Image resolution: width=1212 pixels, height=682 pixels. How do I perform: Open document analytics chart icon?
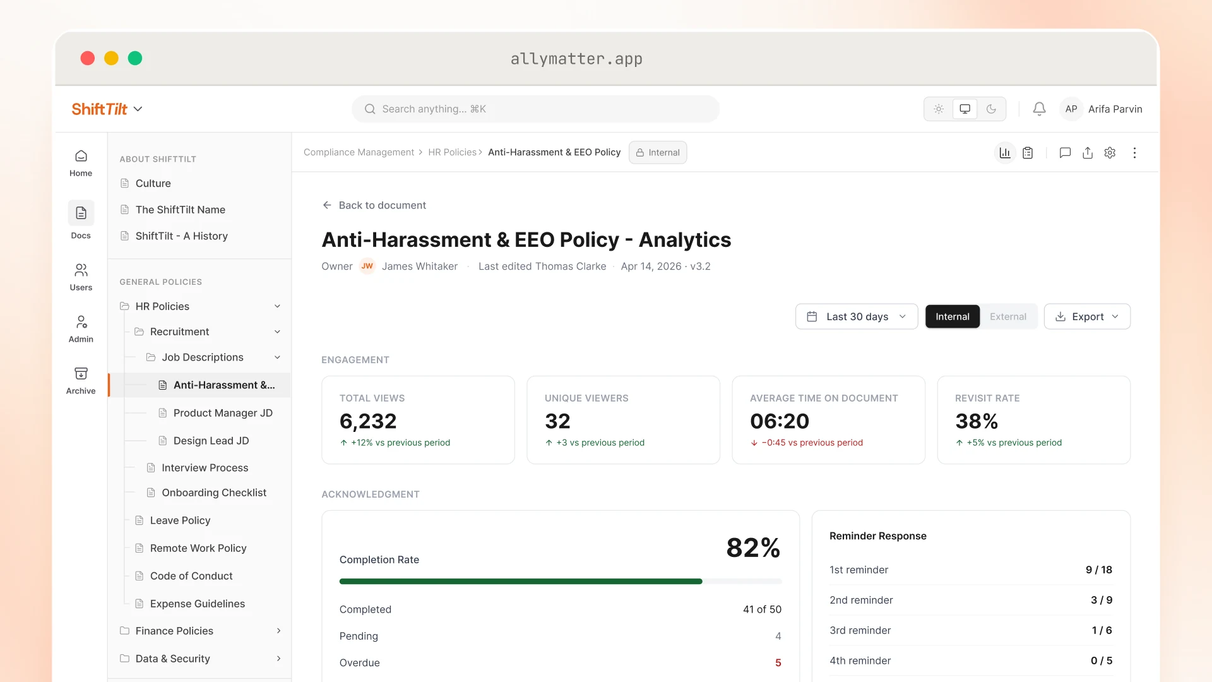pyautogui.click(x=1005, y=153)
